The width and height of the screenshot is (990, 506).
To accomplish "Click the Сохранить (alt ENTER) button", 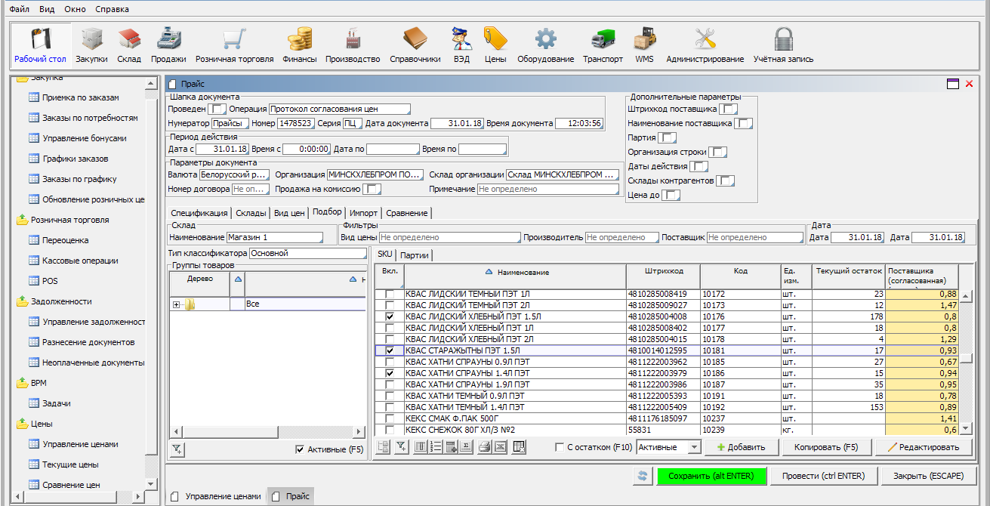I will (711, 476).
